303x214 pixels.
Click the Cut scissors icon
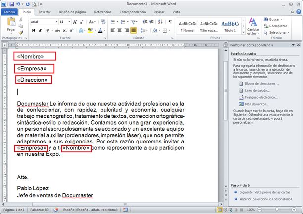point(21,19)
